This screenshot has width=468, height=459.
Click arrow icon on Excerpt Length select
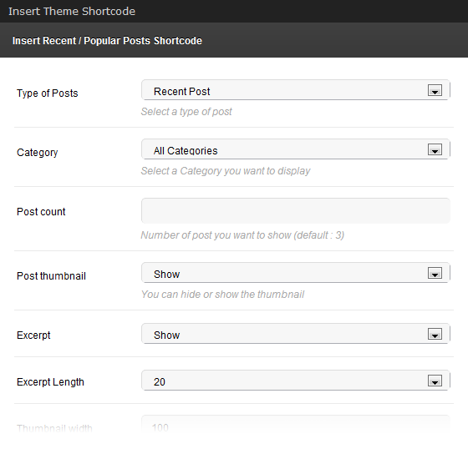click(x=435, y=381)
